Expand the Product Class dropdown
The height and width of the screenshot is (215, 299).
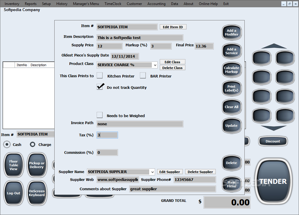pyautogui.click(x=155, y=65)
